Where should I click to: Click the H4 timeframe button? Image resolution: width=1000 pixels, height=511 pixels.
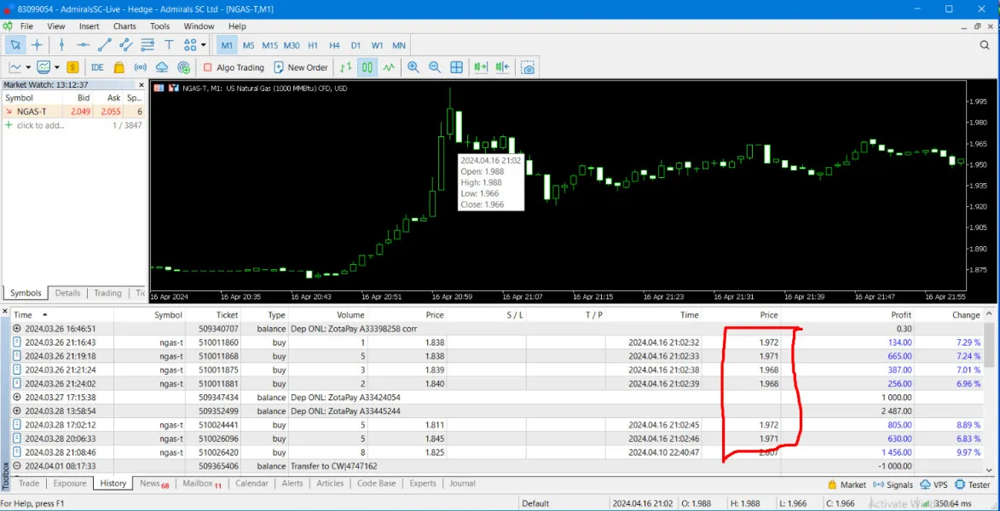[334, 45]
